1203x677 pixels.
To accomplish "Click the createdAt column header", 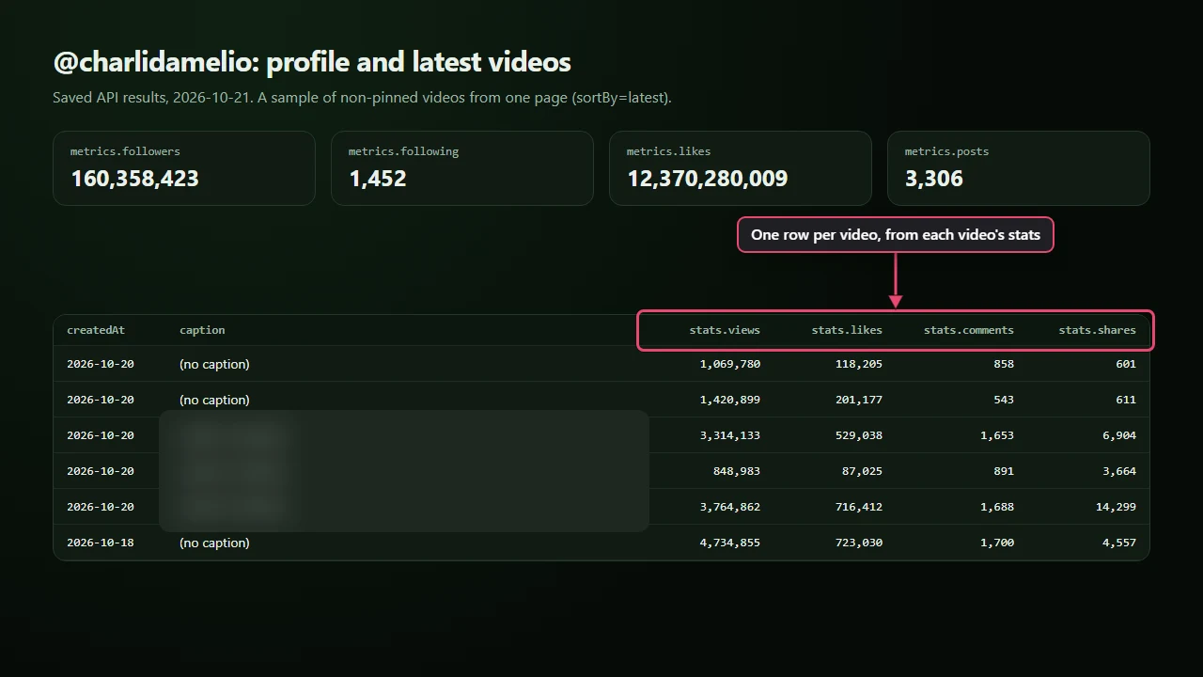I will (x=96, y=330).
